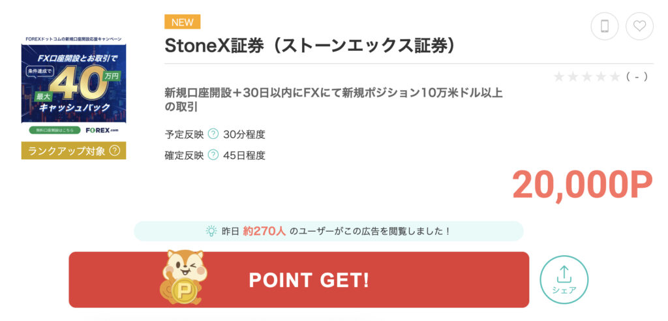Click the ランクアップ対象 label text

pos(65,151)
